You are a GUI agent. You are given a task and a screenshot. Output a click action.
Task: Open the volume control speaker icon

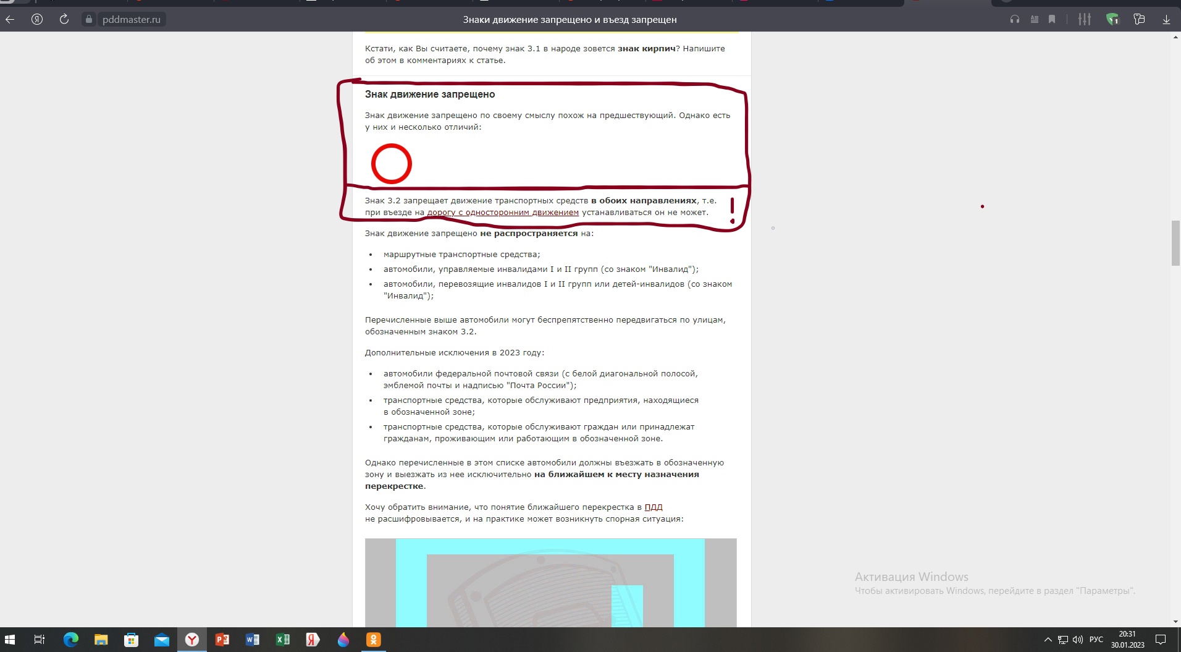[1078, 640]
